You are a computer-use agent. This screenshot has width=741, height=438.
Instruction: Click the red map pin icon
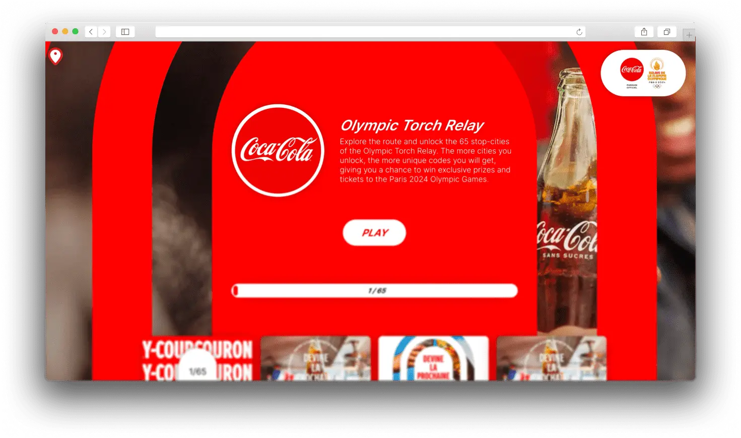pos(55,55)
